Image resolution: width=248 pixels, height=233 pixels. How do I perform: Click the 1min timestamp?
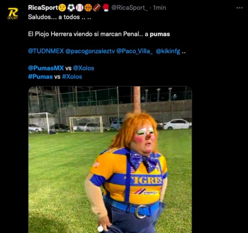[160, 8]
